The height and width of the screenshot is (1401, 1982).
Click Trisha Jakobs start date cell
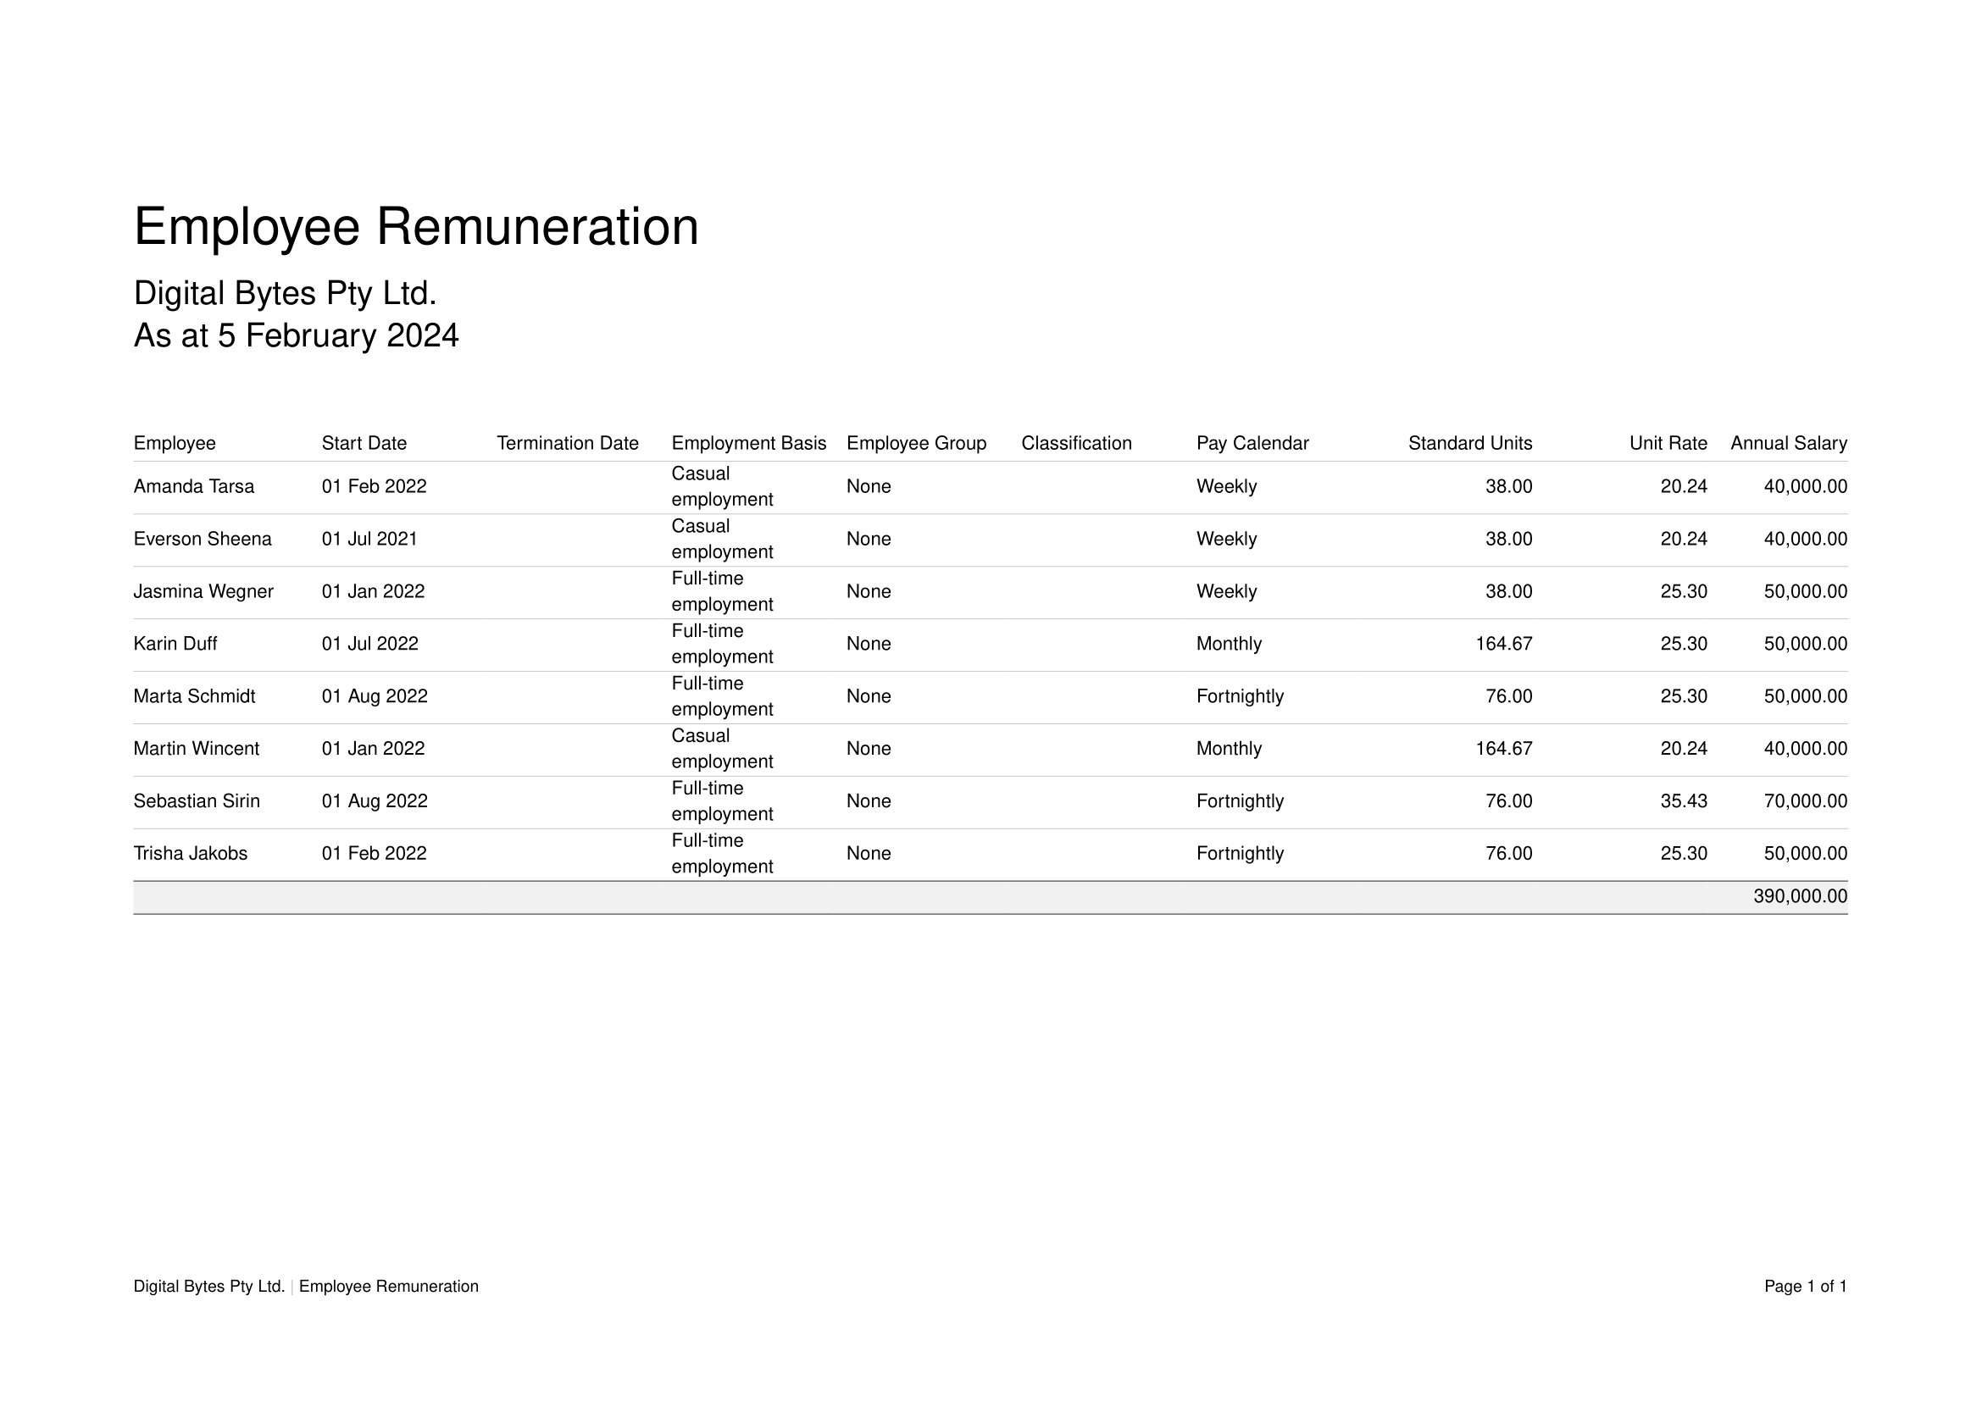(374, 854)
